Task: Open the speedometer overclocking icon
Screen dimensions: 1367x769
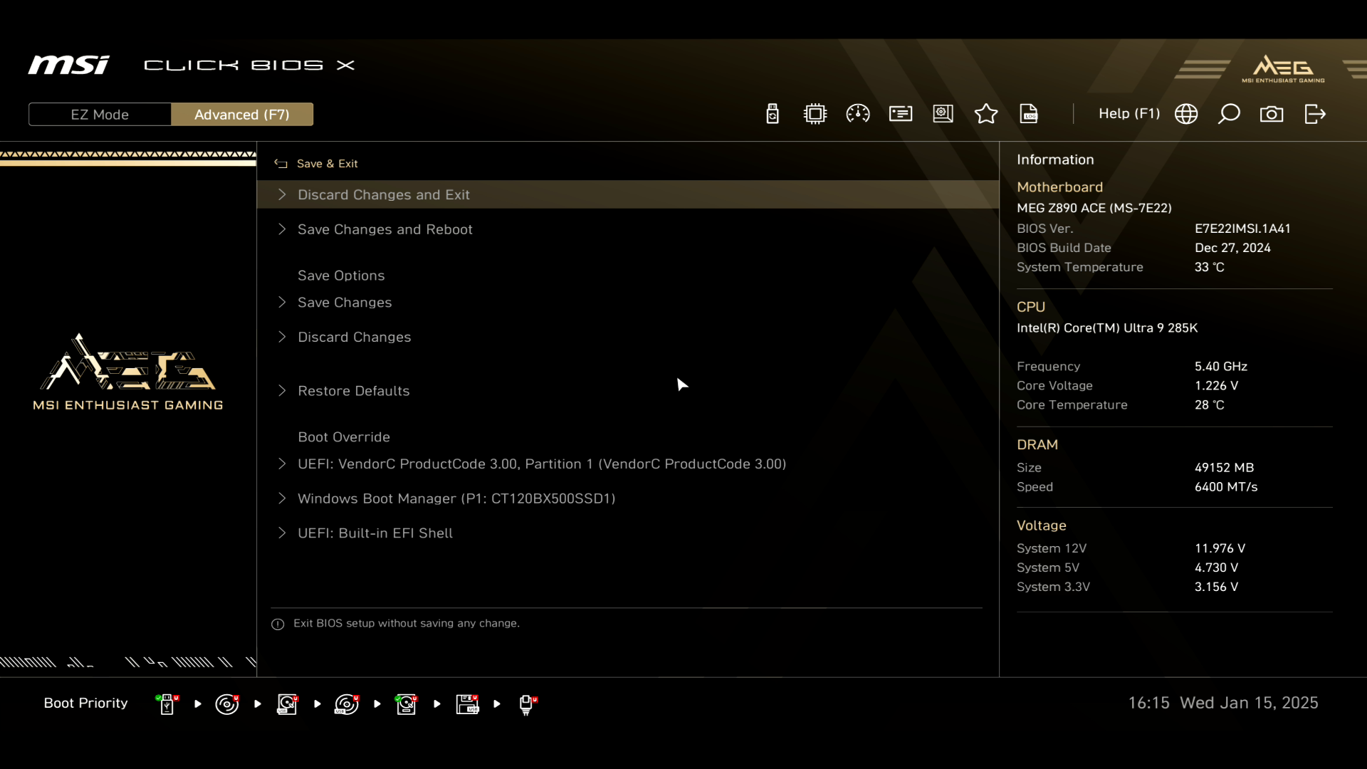Action: tap(858, 114)
